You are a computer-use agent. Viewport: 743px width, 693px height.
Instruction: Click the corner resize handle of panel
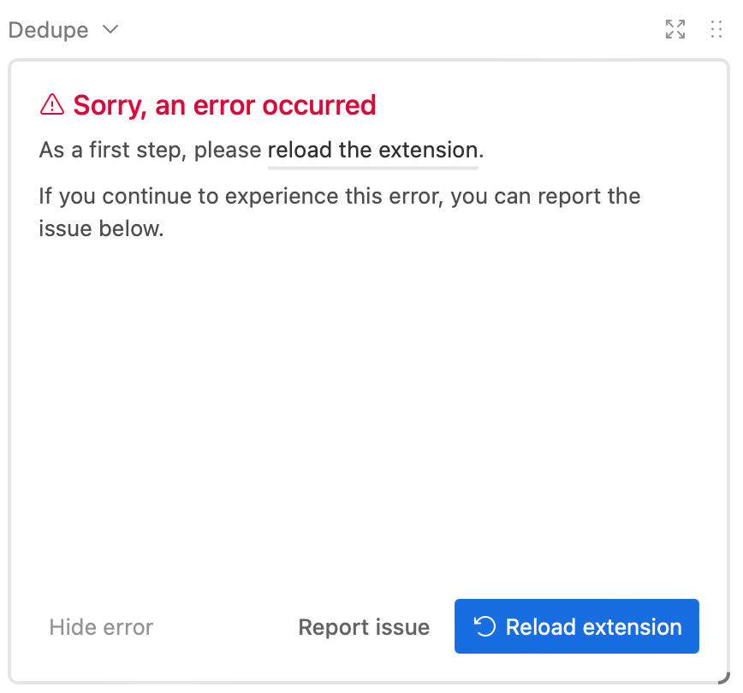[723, 678]
